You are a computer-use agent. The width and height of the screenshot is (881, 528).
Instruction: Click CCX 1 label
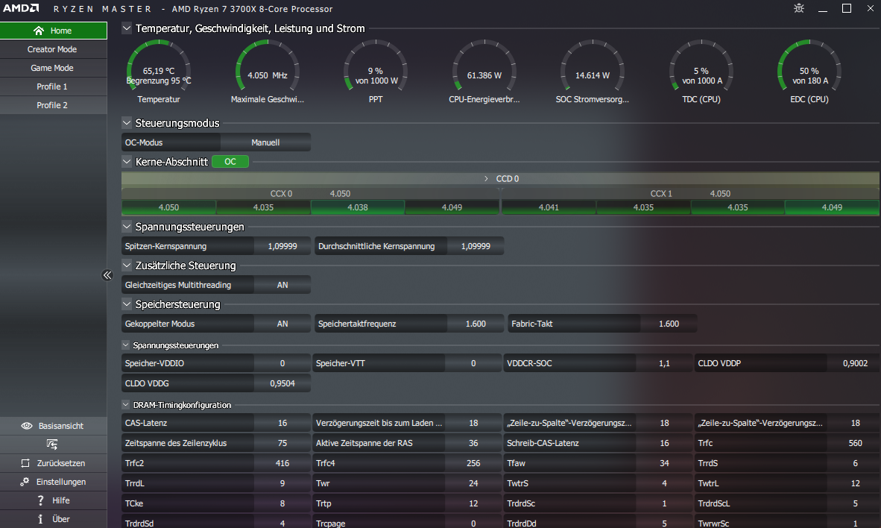(660, 193)
